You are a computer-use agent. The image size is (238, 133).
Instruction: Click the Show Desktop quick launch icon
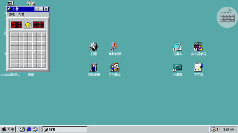[22, 129]
